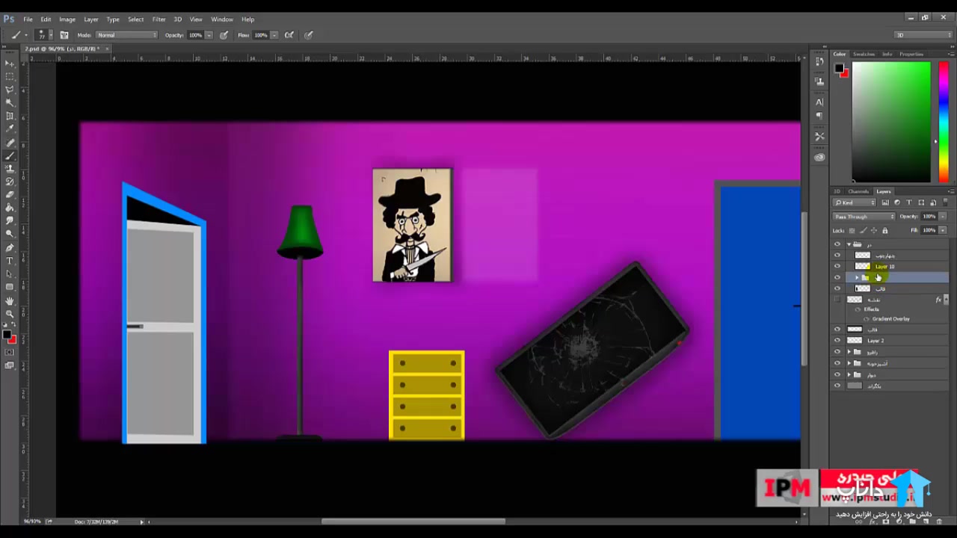Open the Character panel icon
Viewport: 957px width, 538px height.
click(x=819, y=102)
